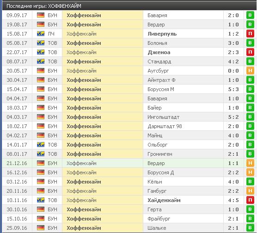Screen dimensions: 257x233
Task: Click the win badge in the Айнтрахт Ф row
Action: [250, 80]
